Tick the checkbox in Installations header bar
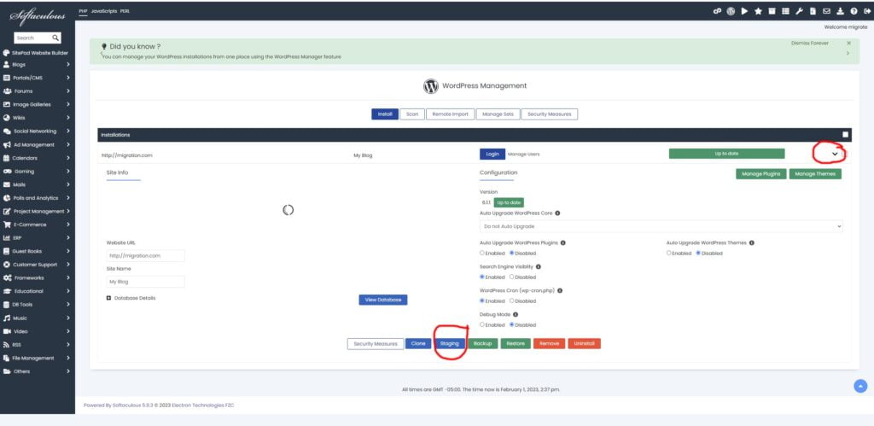Screen dimensions: 874x426 846,134
